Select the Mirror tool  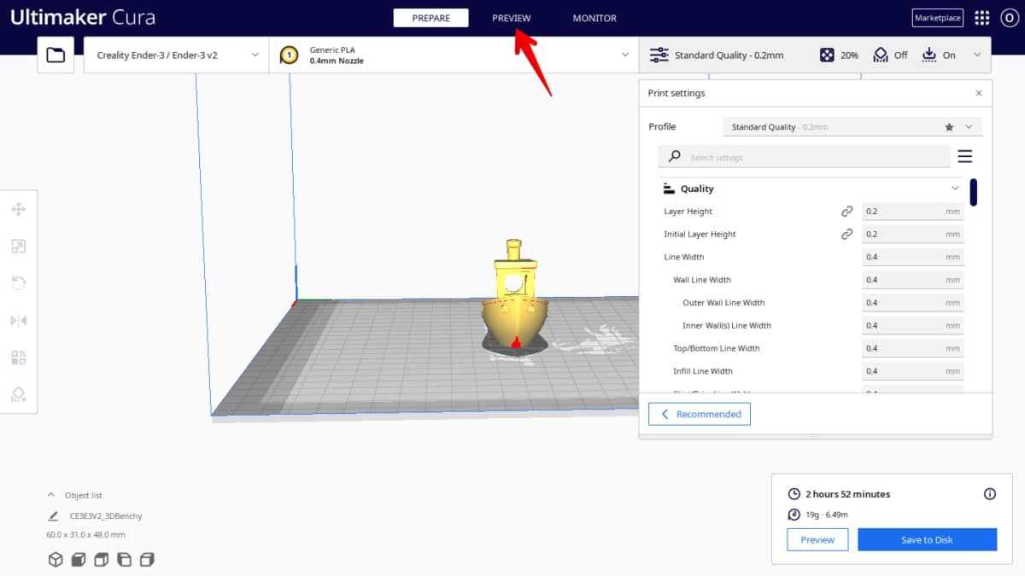point(19,320)
